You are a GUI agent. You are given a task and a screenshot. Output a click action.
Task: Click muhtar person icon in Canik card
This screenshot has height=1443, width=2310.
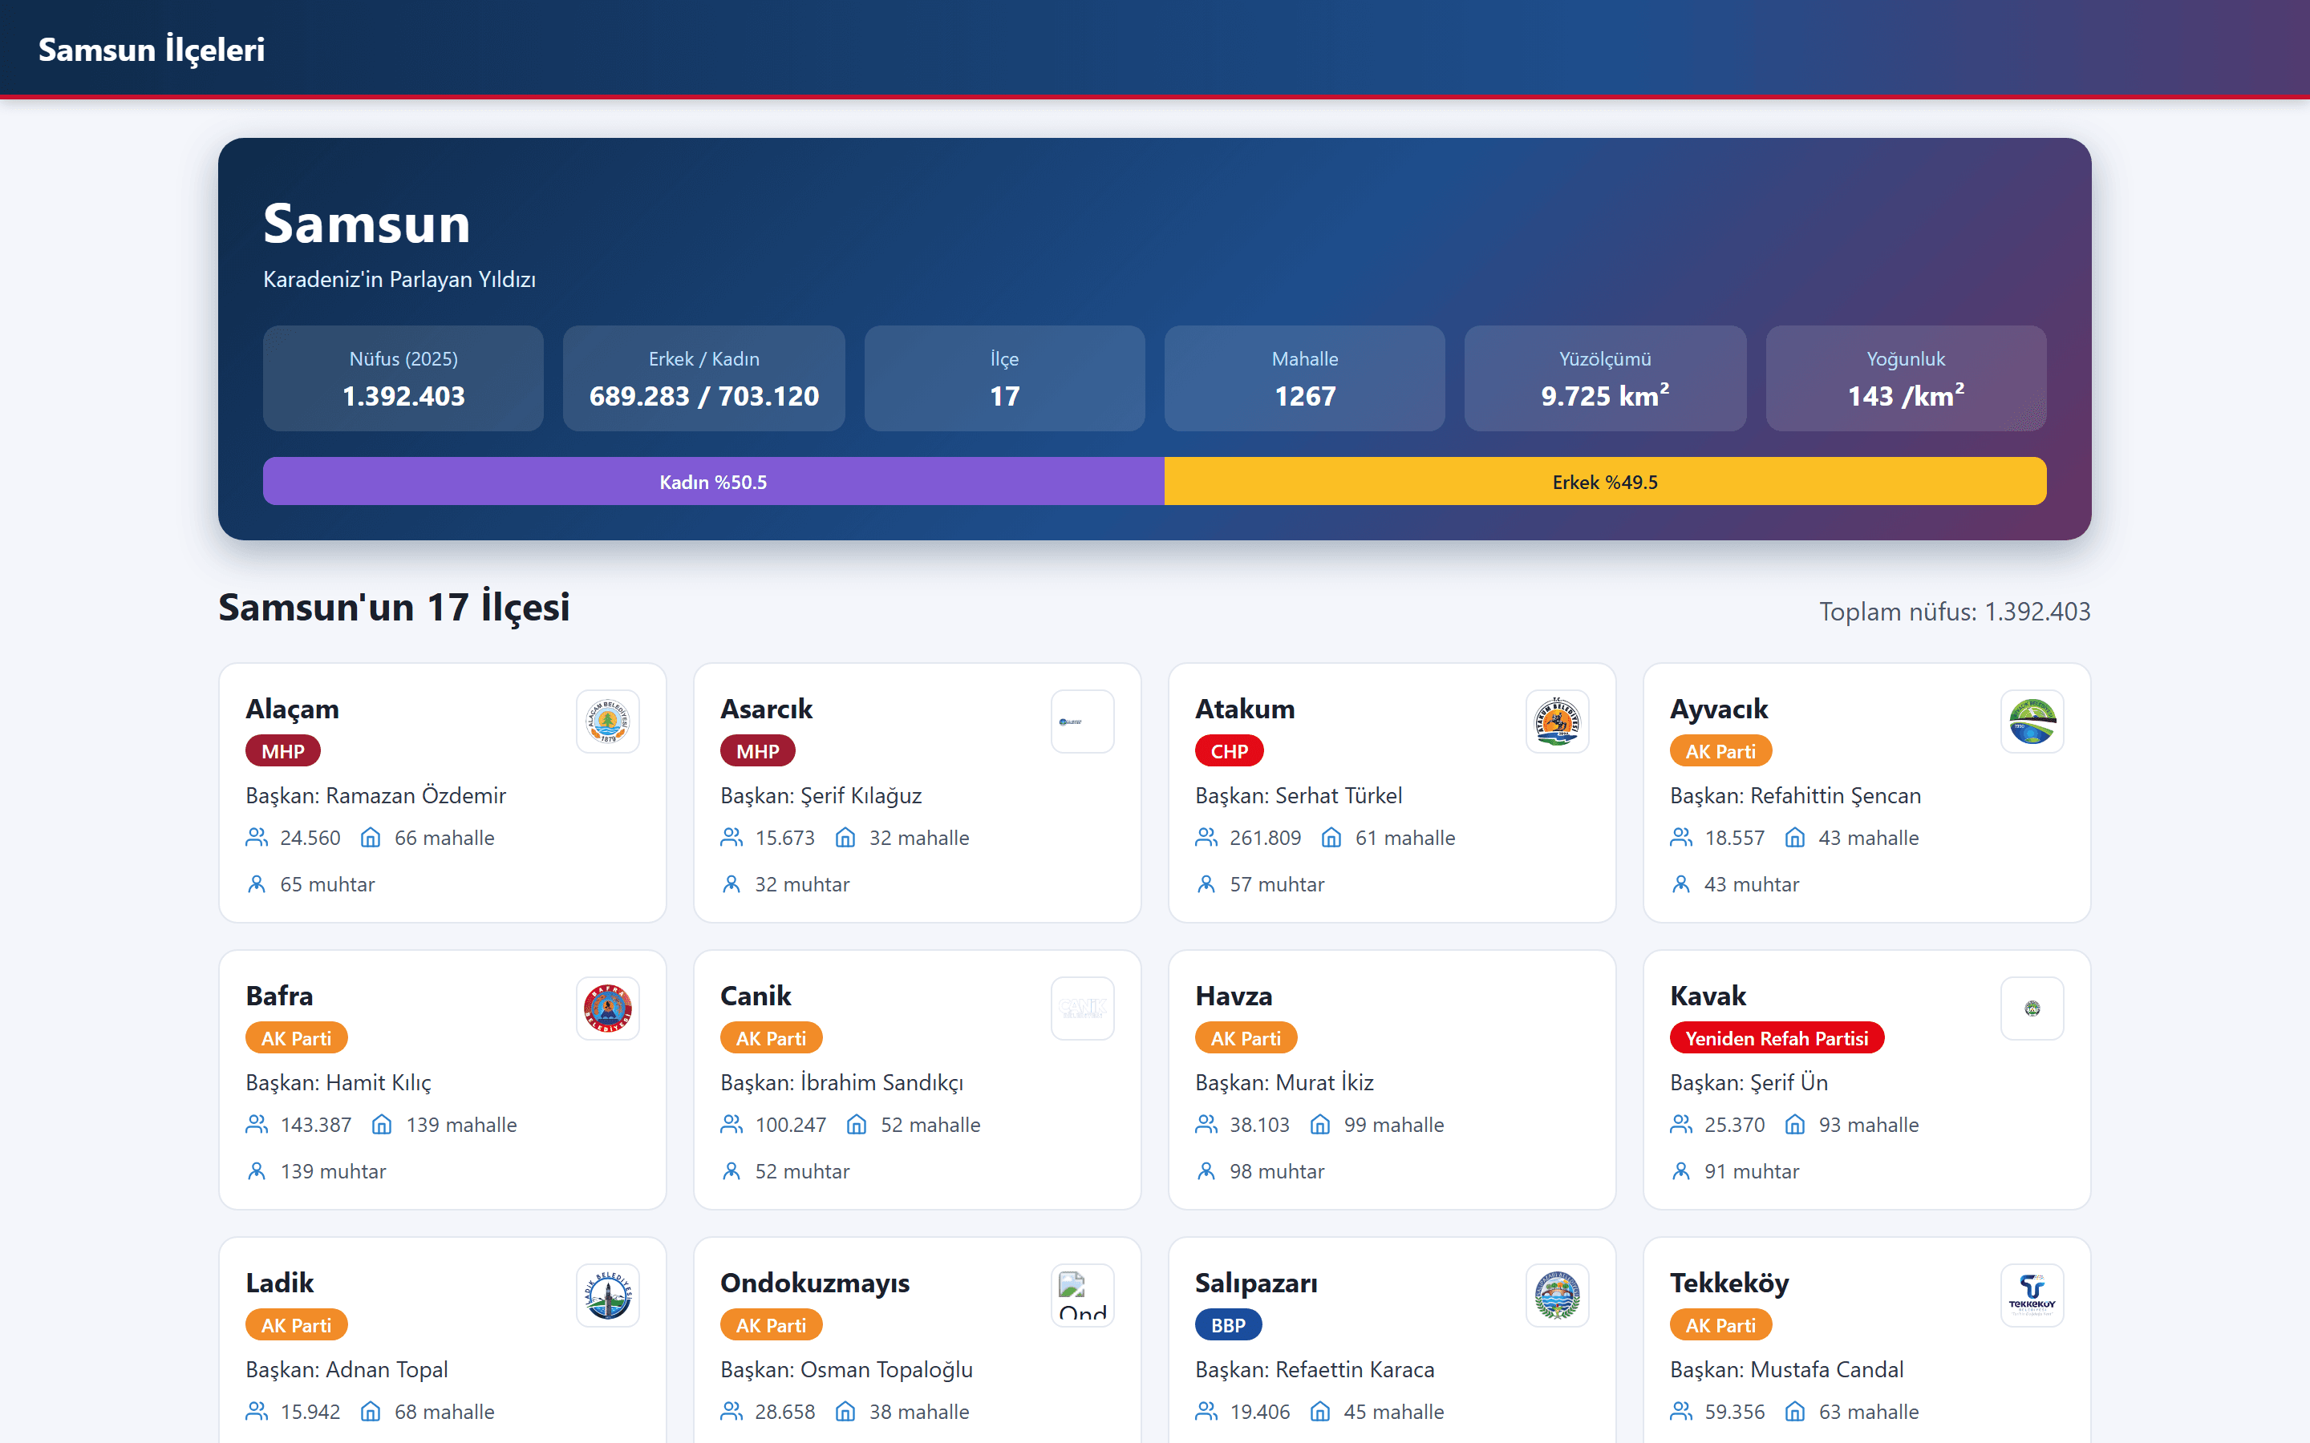click(x=731, y=1171)
